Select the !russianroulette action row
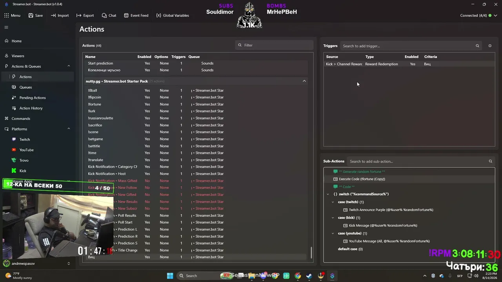This screenshot has width=502, height=282. [x=196, y=118]
